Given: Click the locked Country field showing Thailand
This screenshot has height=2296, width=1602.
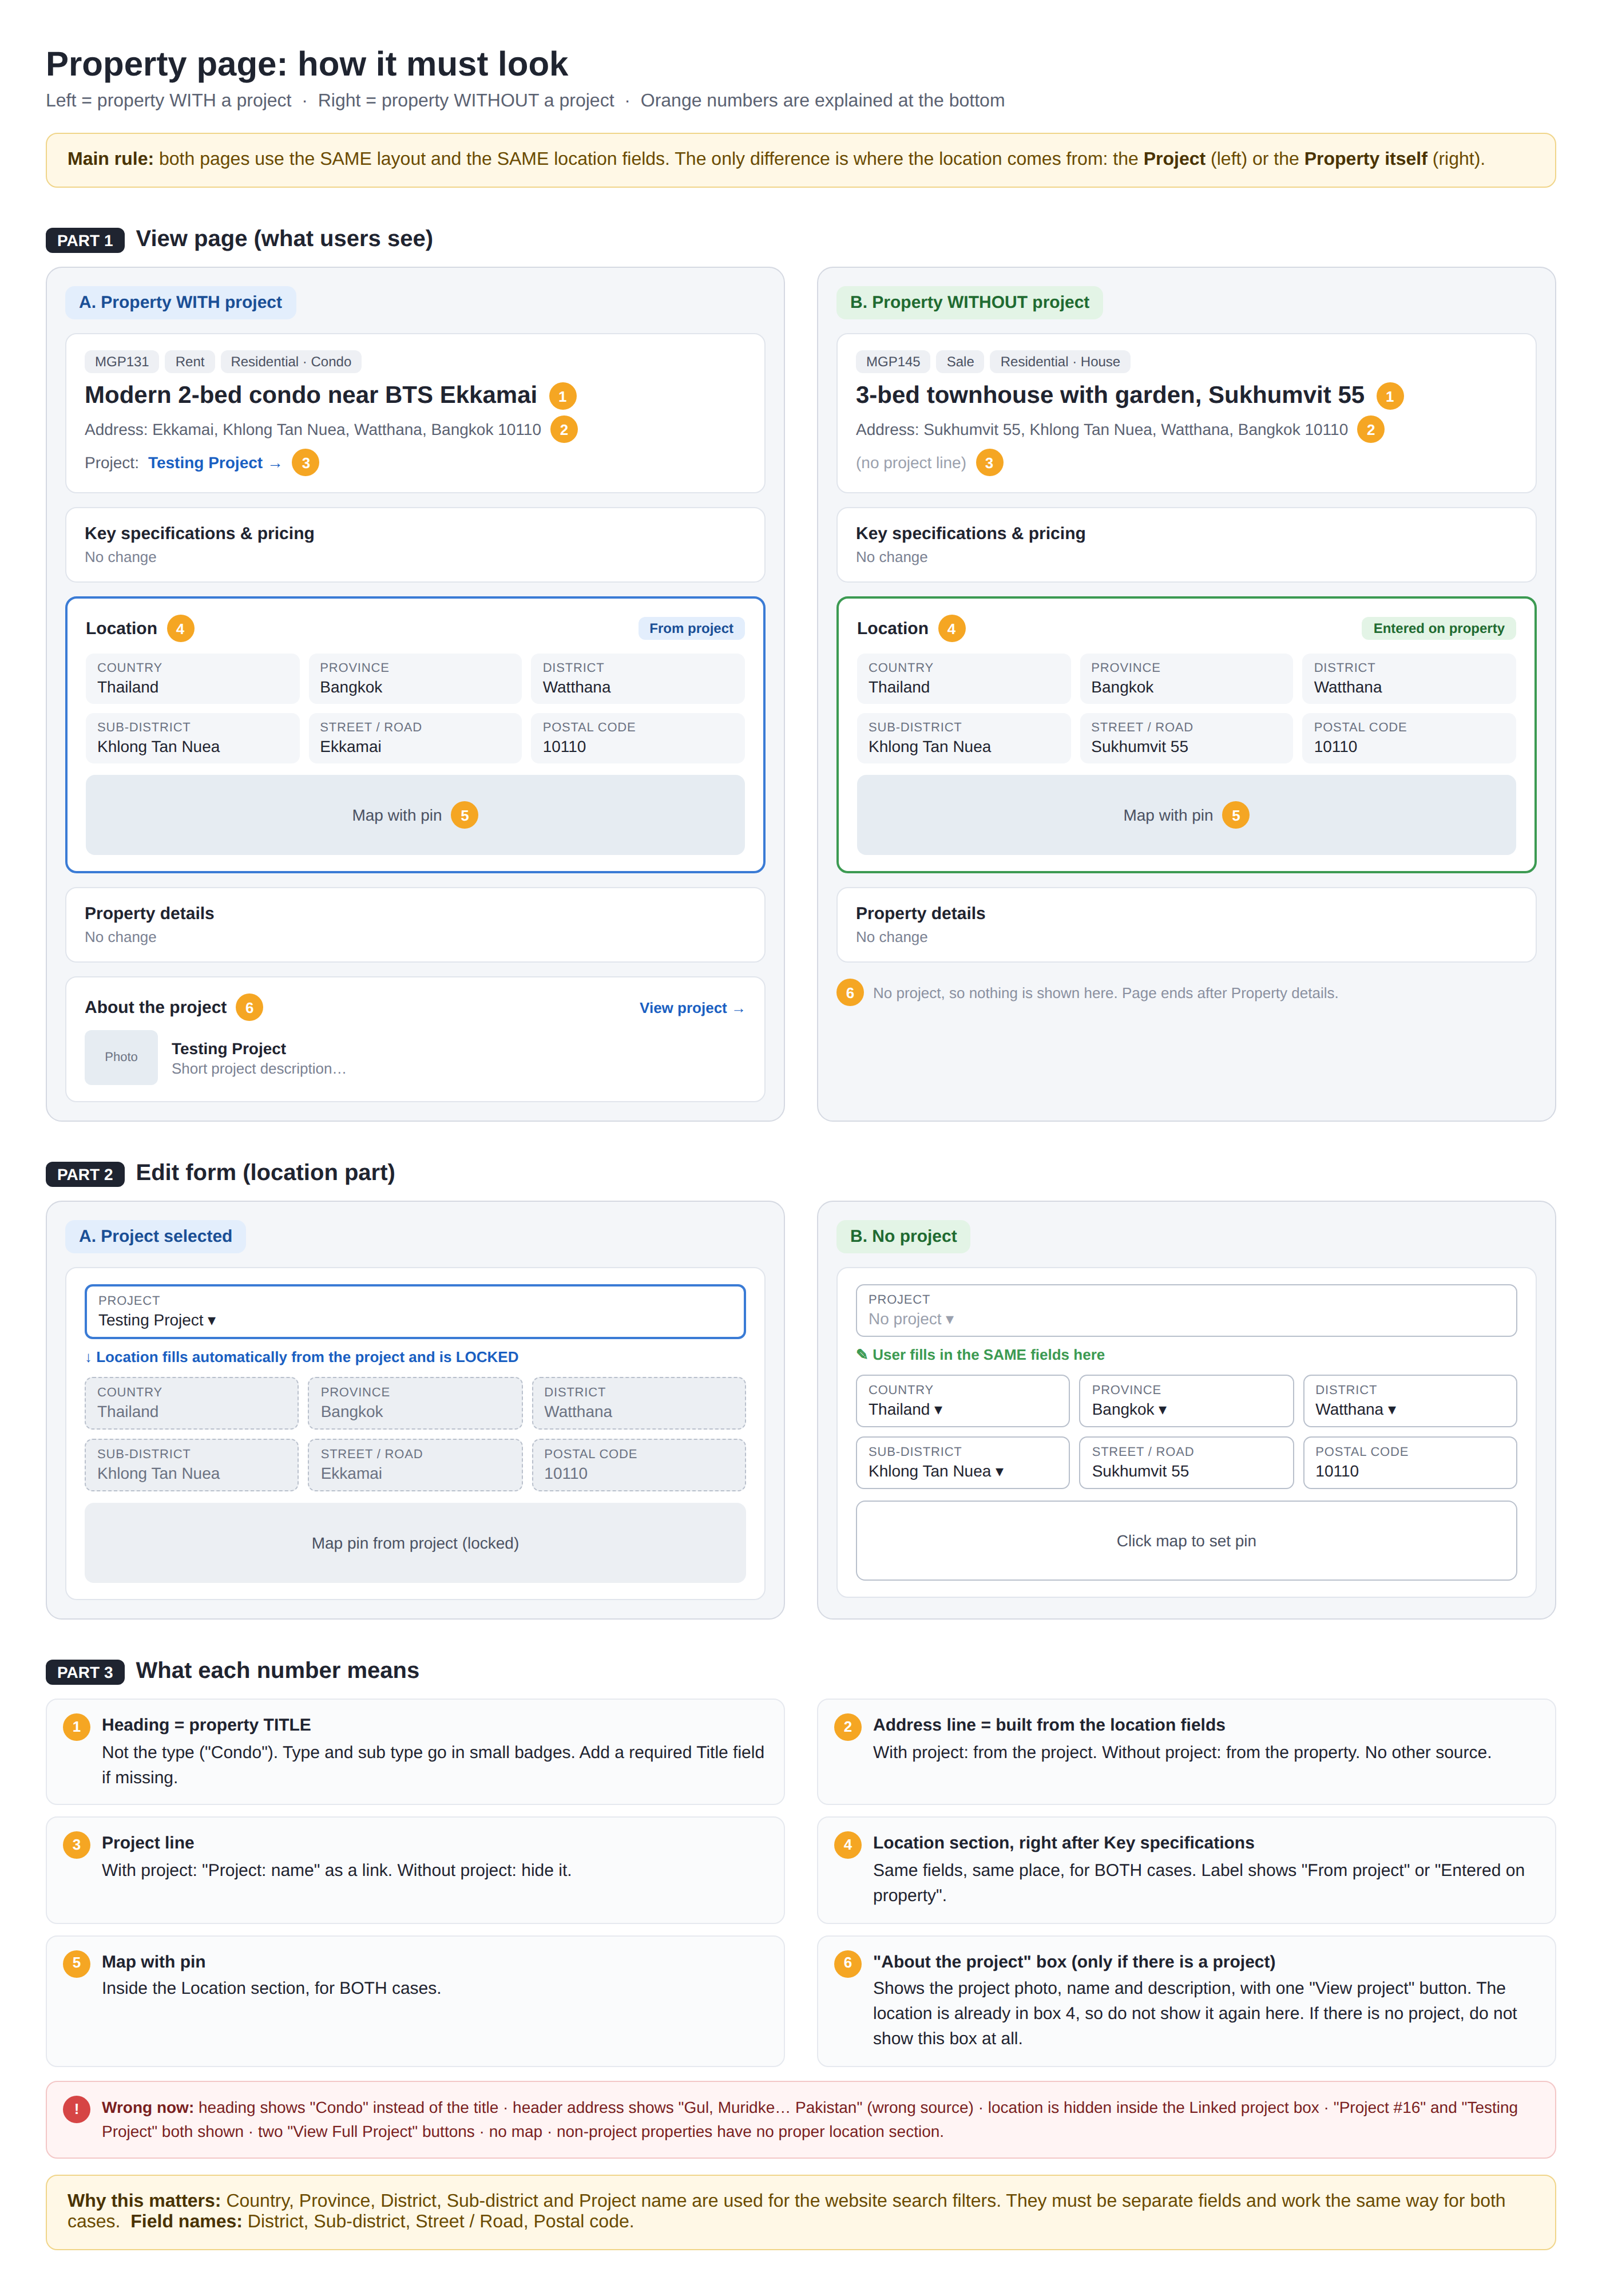Looking at the screenshot, I should click(x=192, y=1403).
